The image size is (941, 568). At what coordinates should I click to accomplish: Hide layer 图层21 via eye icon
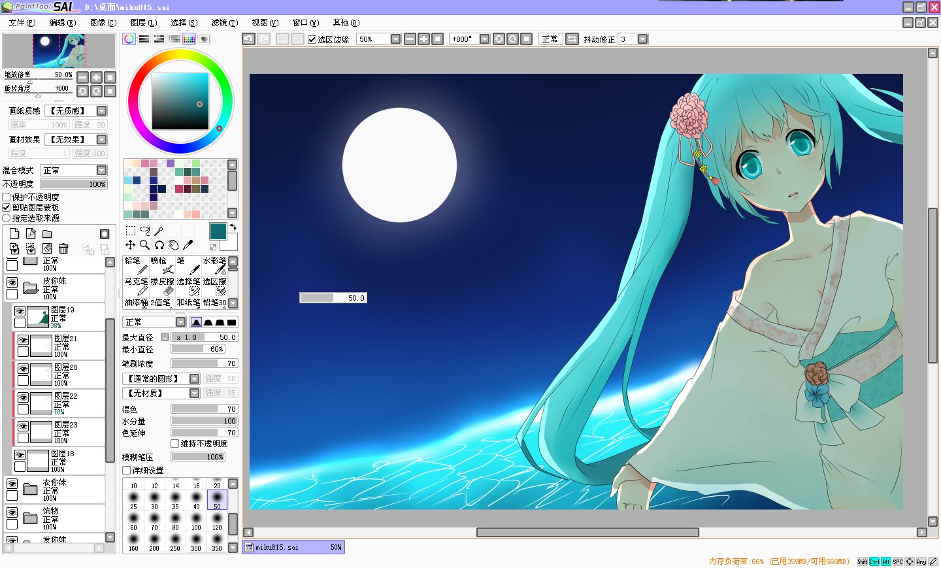pos(23,340)
